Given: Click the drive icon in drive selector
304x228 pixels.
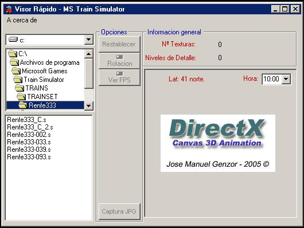Looking at the screenshot, I should [x=13, y=40].
